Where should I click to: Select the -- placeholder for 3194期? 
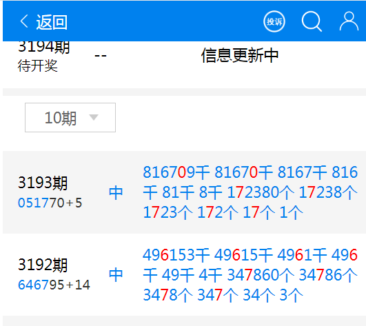point(101,56)
